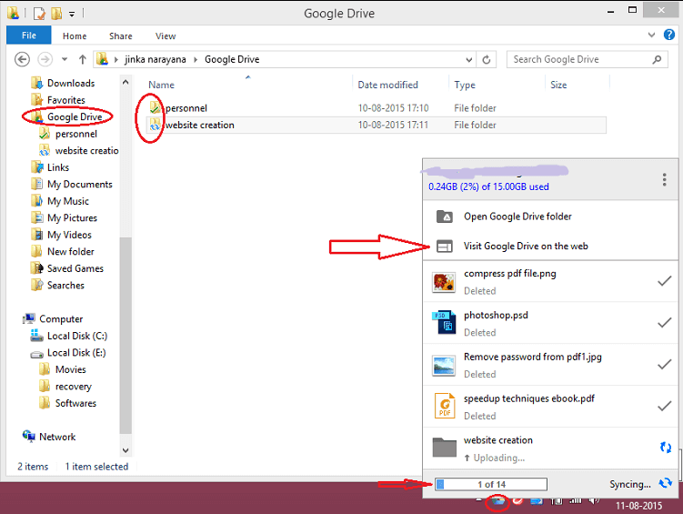
Task: Select Google Drive in the navigation pane
Action: 75,116
